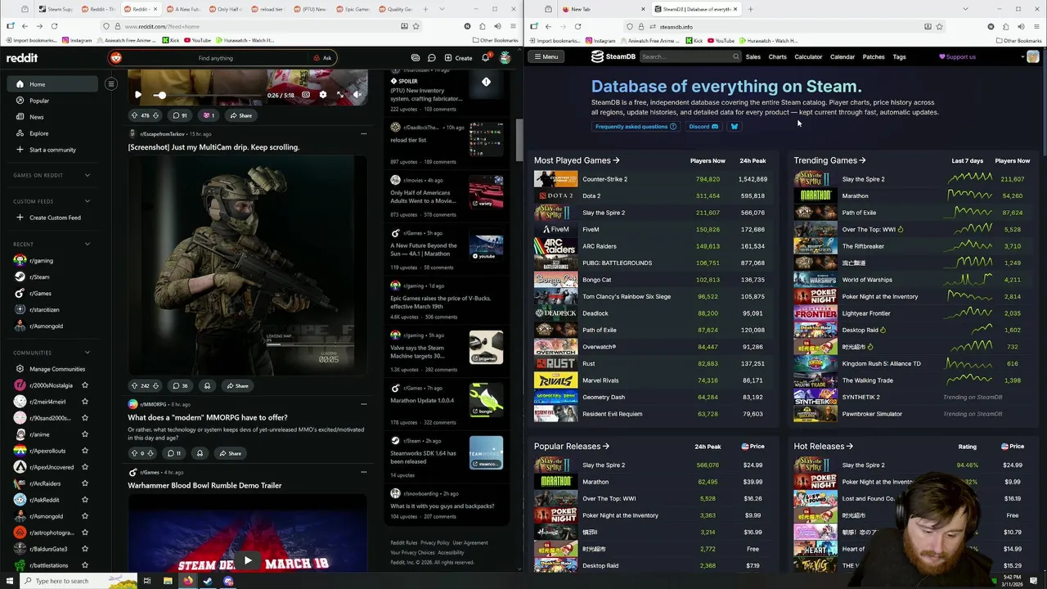Open SteamDB Sales tab

[753, 56]
